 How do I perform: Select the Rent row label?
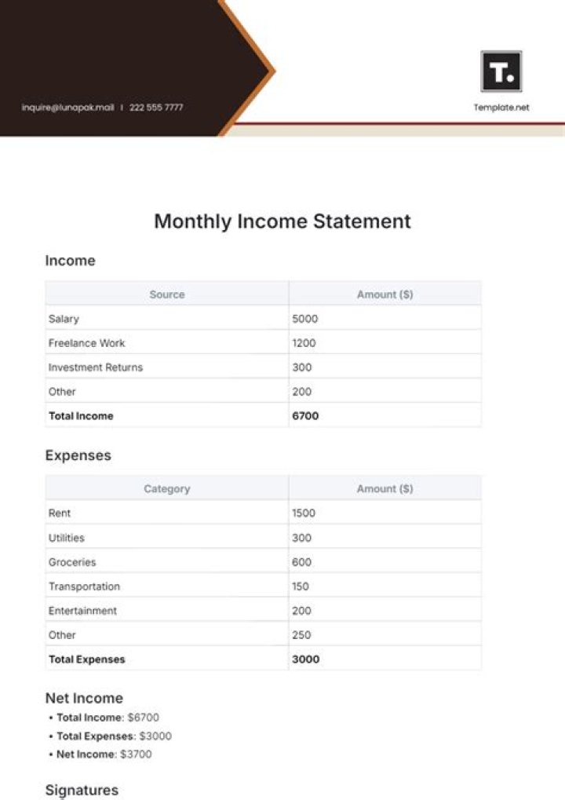[60, 513]
